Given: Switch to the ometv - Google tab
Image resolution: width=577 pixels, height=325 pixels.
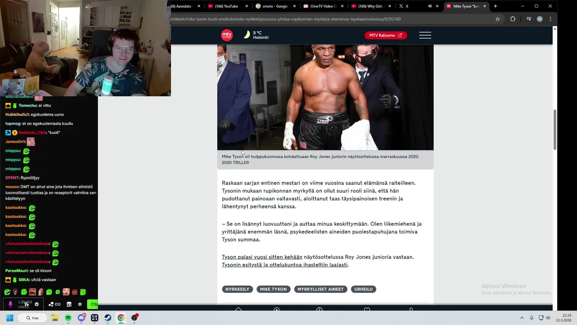Looking at the screenshot, I should [275, 6].
